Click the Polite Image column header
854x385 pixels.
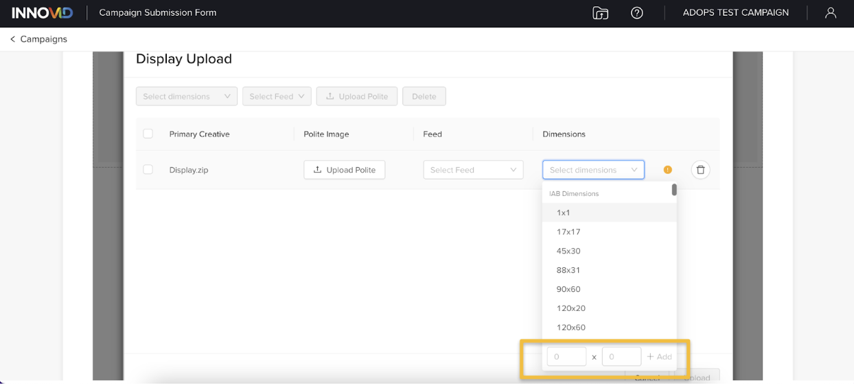tap(326, 134)
